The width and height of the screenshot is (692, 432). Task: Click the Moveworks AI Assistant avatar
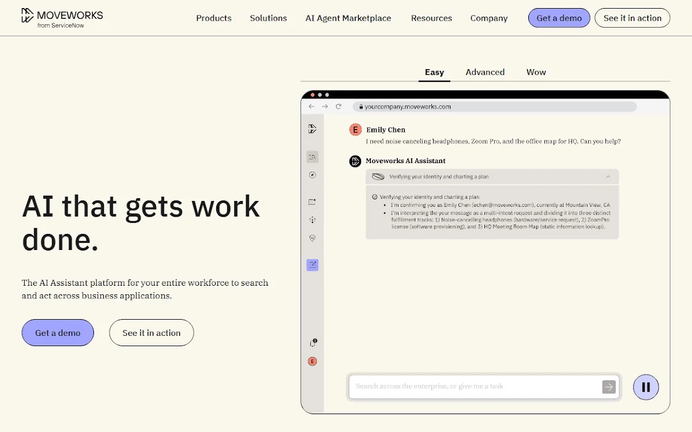coord(355,161)
